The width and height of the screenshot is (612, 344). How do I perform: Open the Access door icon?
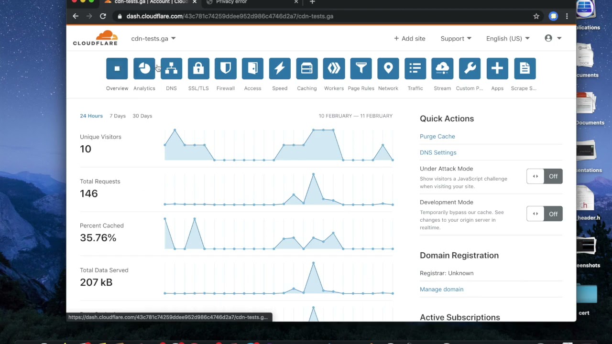(x=252, y=69)
